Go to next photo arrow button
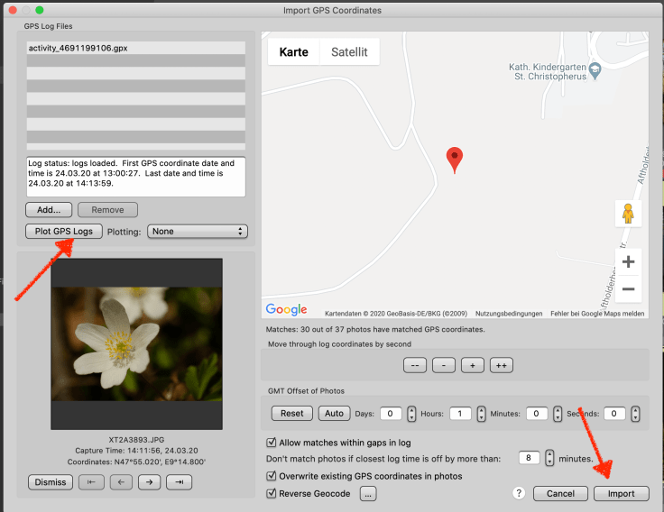The height and width of the screenshot is (512, 664). (x=150, y=482)
